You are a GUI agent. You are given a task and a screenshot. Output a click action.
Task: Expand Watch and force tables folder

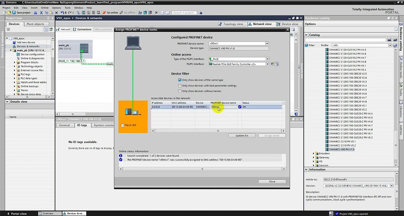[x=14, y=82]
